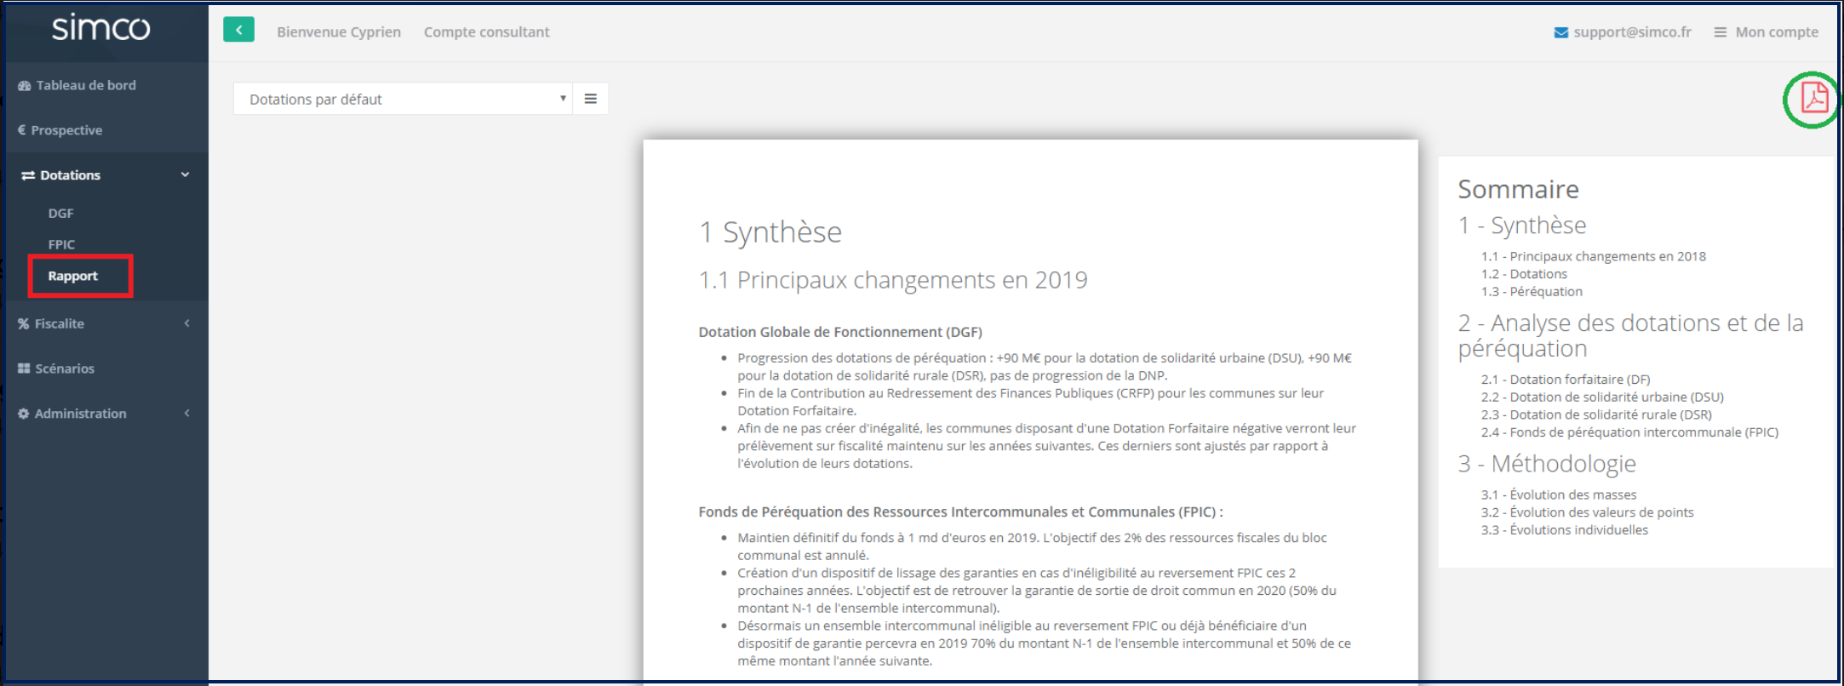Open the Rapport submenu item

point(73,276)
